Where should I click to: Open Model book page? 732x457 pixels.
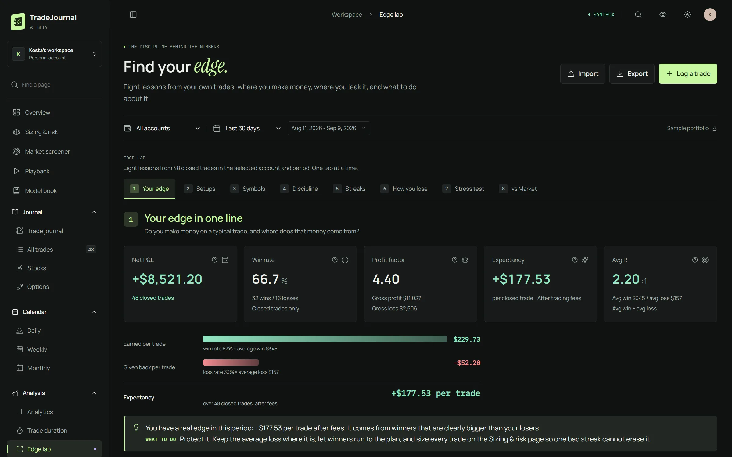54,191
